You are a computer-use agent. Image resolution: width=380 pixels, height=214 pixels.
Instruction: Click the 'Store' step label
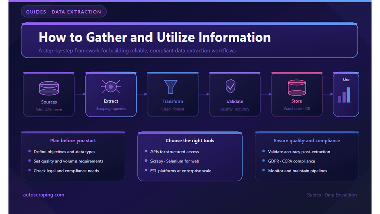(296, 101)
